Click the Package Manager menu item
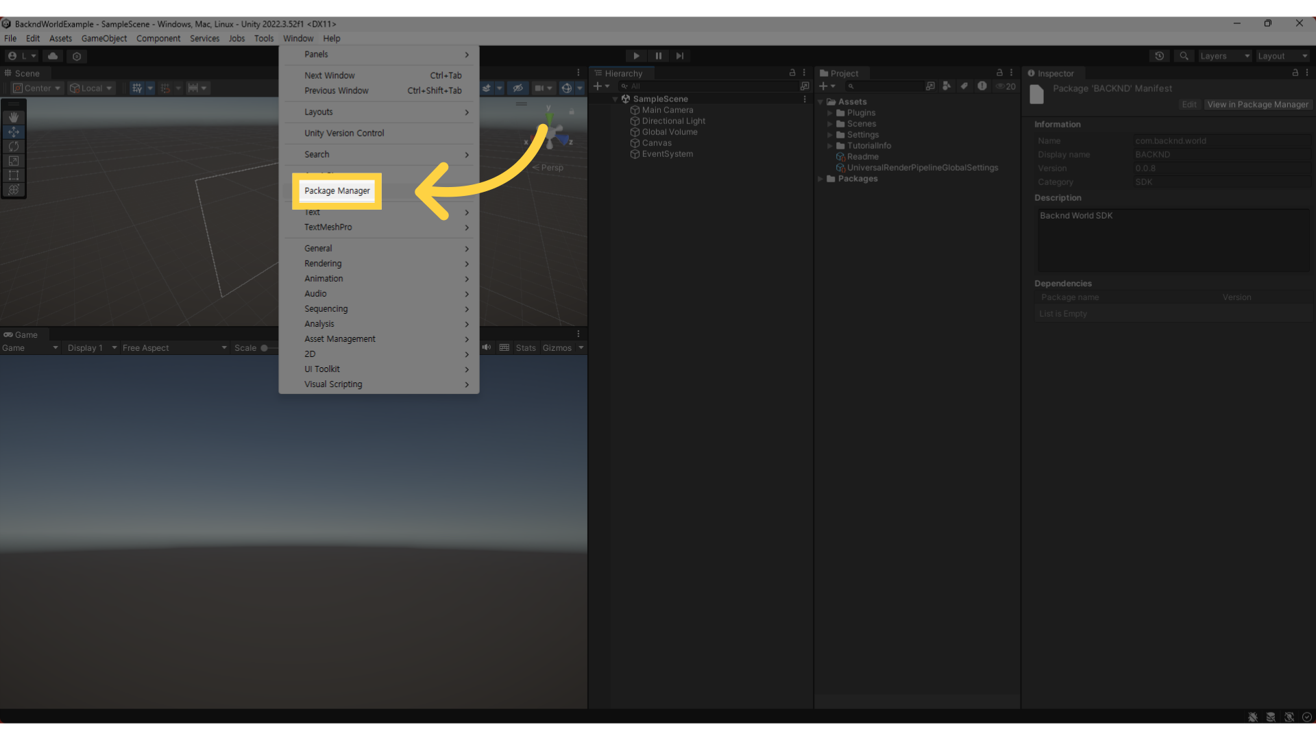The width and height of the screenshot is (1316, 740). click(337, 190)
